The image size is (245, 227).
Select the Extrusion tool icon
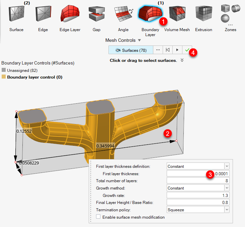tap(203, 14)
